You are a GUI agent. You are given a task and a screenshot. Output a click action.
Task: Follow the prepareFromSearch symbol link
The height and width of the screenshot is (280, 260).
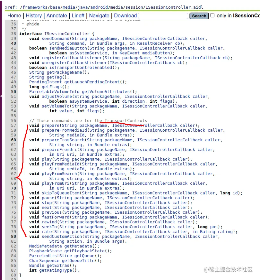[63, 140]
